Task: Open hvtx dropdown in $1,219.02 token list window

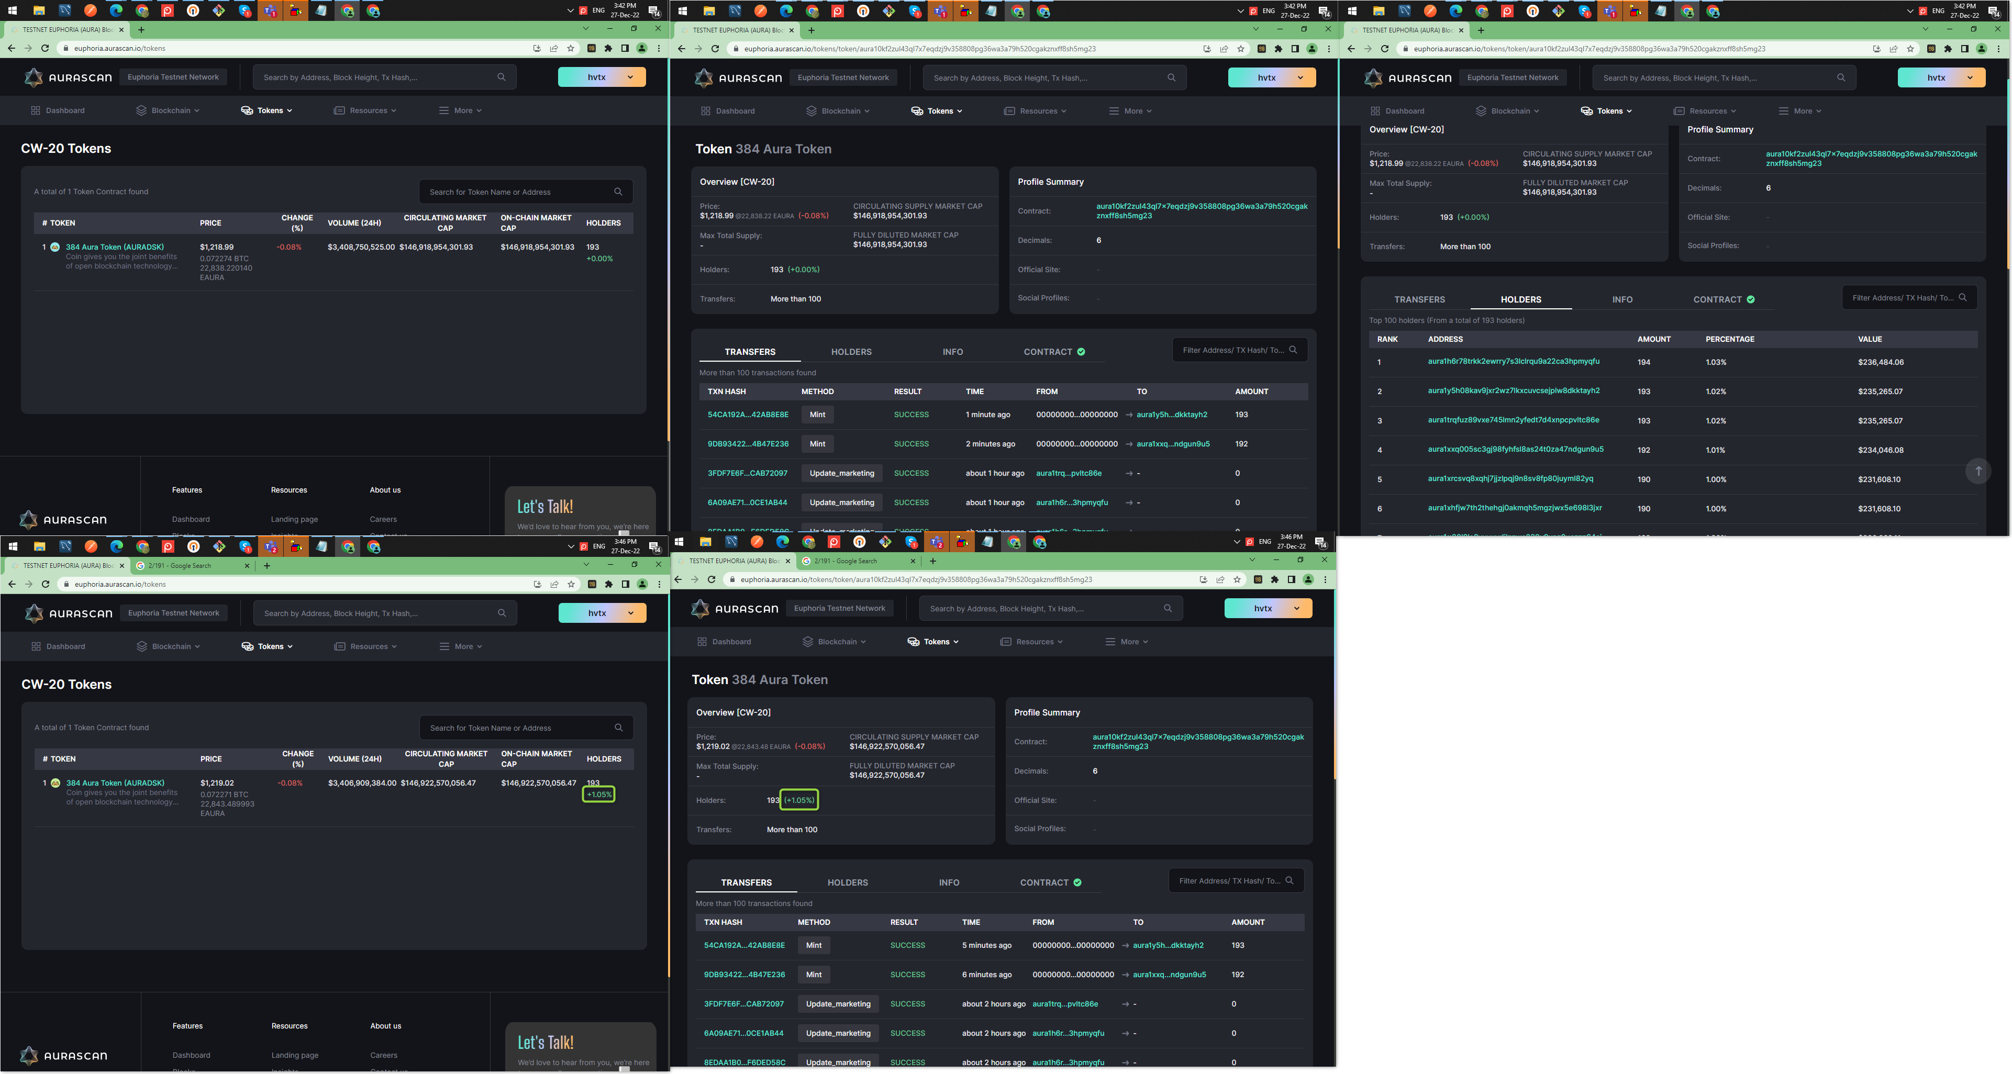Action: pyautogui.click(x=602, y=613)
